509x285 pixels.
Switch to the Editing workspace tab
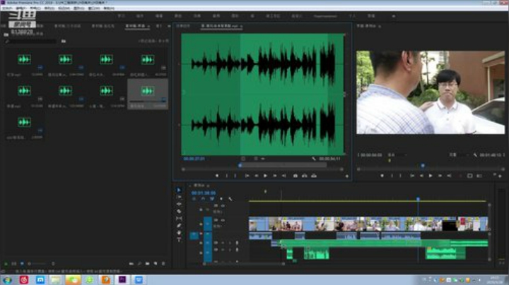tap(159, 16)
